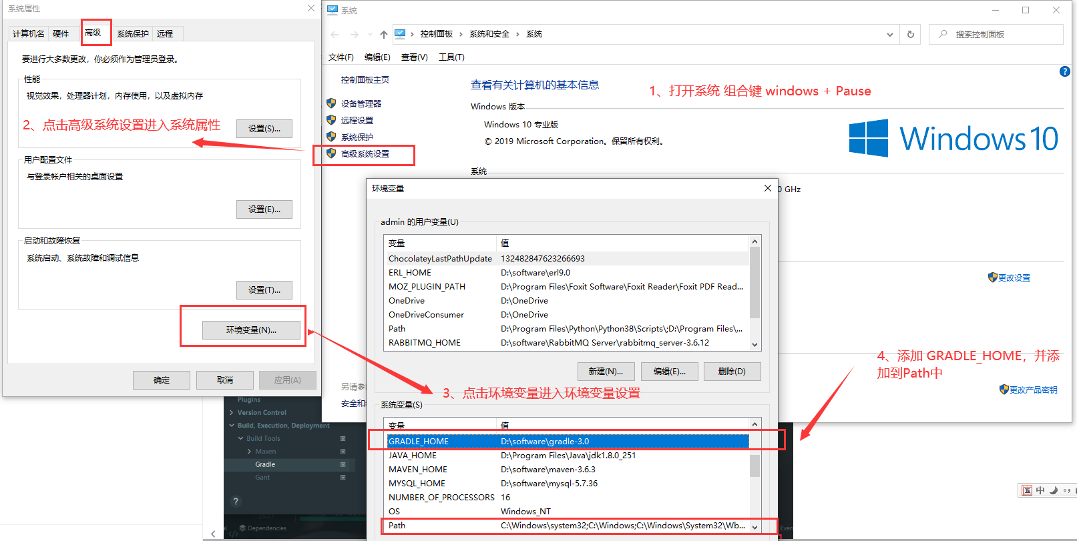Open 文件(F) menu

pyautogui.click(x=341, y=57)
